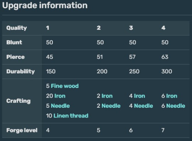
Task: Click the Forge level row label
Action: [x=22, y=130]
